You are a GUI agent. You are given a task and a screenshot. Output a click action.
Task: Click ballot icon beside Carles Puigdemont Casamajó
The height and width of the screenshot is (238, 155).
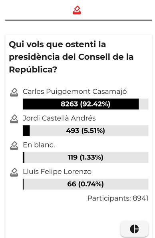point(14,92)
